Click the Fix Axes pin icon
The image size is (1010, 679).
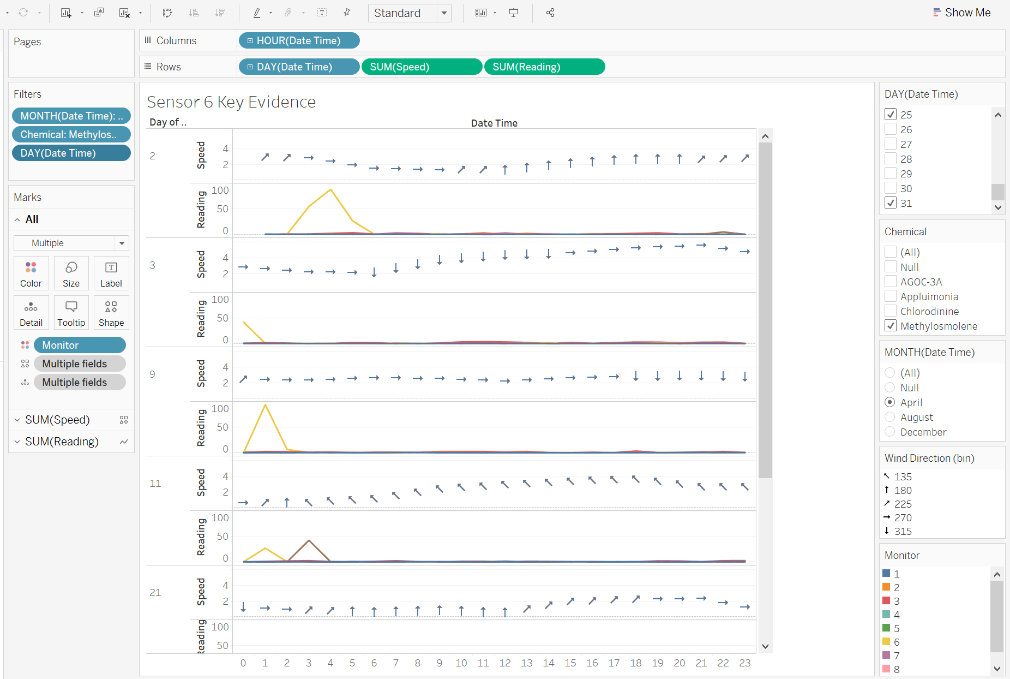pyautogui.click(x=347, y=13)
